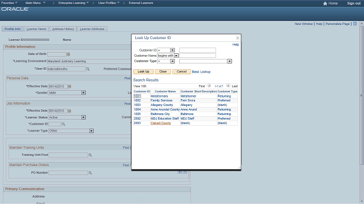Image resolution: width=364 pixels, height=204 pixels.
Task: Click Find link in Personal Data section
Action: coord(127,78)
